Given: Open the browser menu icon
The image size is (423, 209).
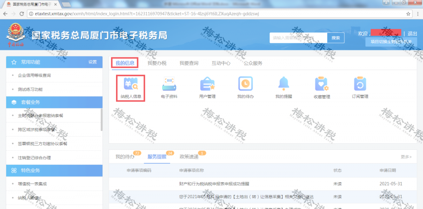Looking at the screenshot, I should tap(418, 14).
